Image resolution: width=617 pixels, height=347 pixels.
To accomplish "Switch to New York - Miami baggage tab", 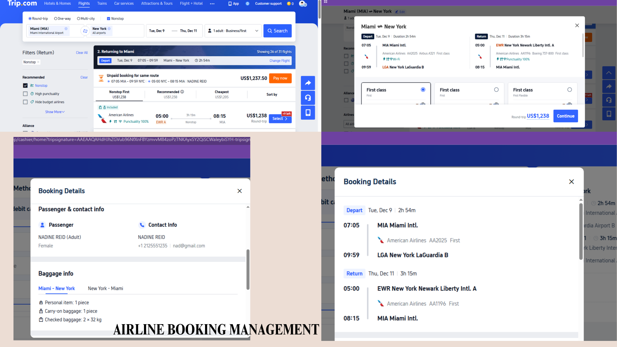I will pos(105,289).
